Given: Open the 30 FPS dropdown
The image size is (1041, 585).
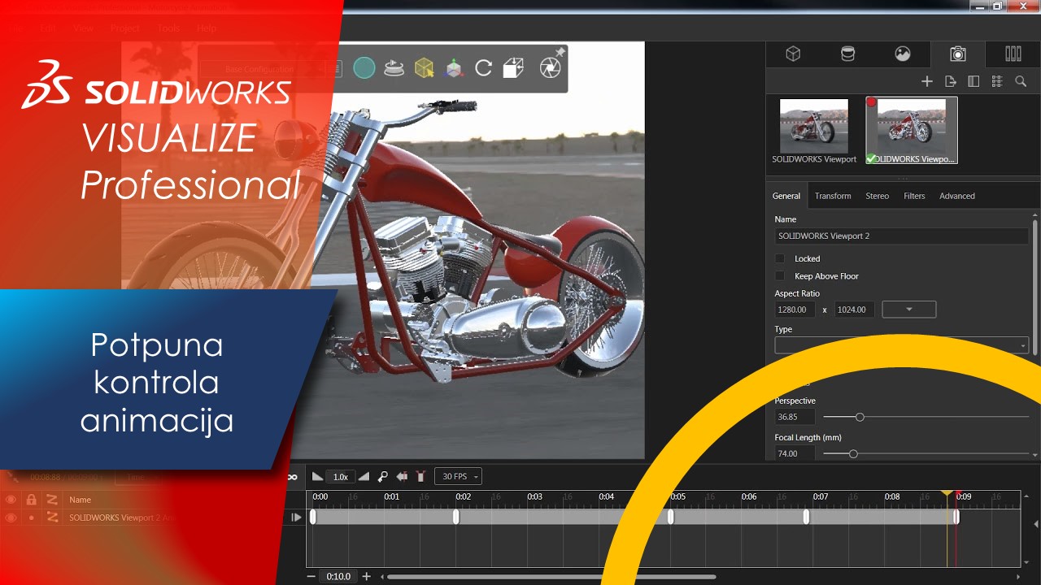Looking at the screenshot, I should 459,477.
